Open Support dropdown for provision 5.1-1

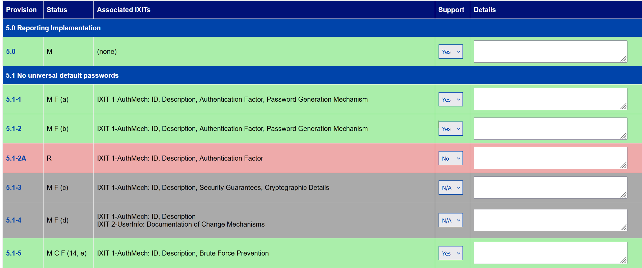[450, 99]
